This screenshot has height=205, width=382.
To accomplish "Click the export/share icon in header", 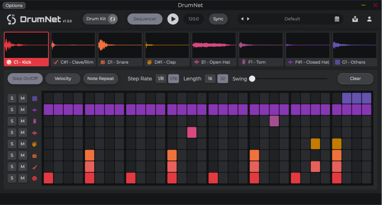I will 355,19.
